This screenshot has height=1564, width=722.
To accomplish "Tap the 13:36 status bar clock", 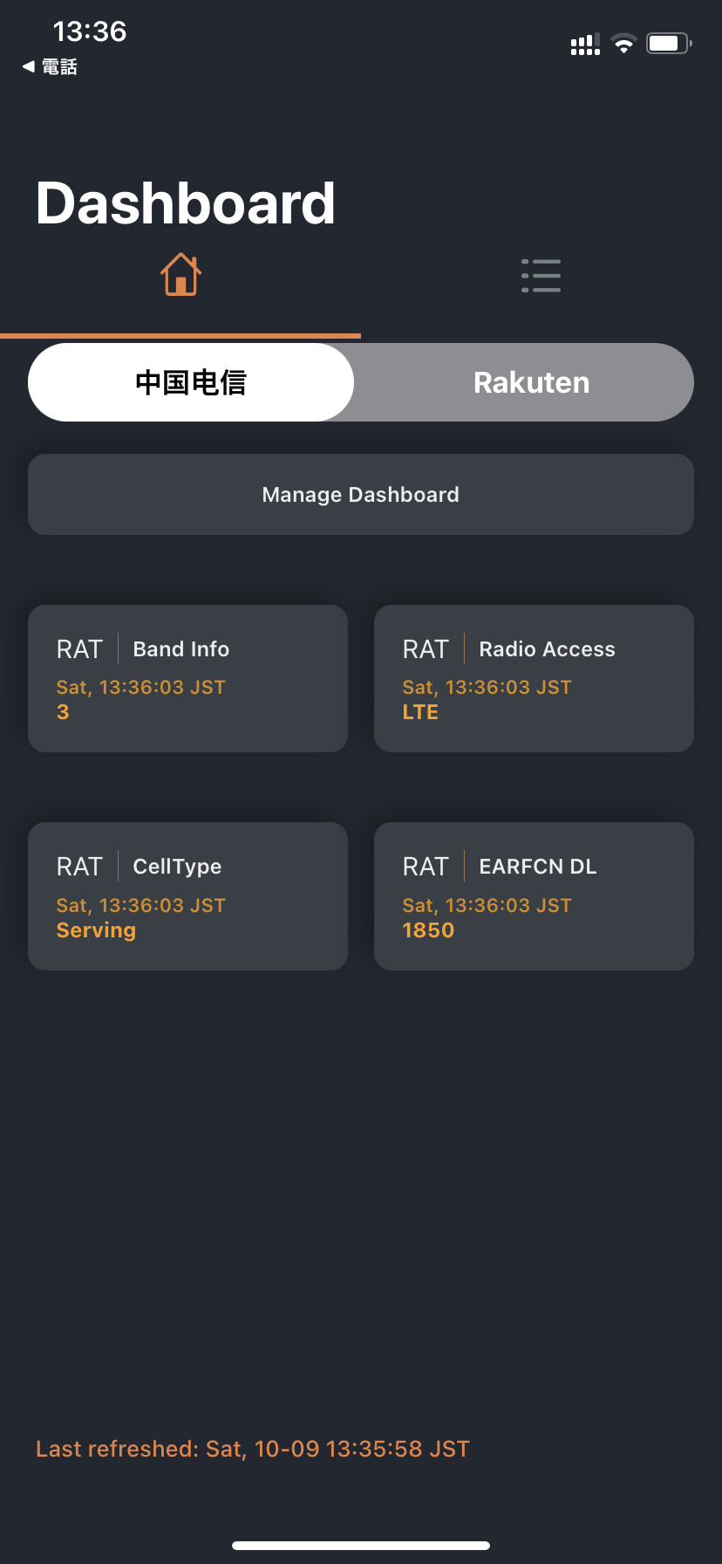I will coord(90,31).
